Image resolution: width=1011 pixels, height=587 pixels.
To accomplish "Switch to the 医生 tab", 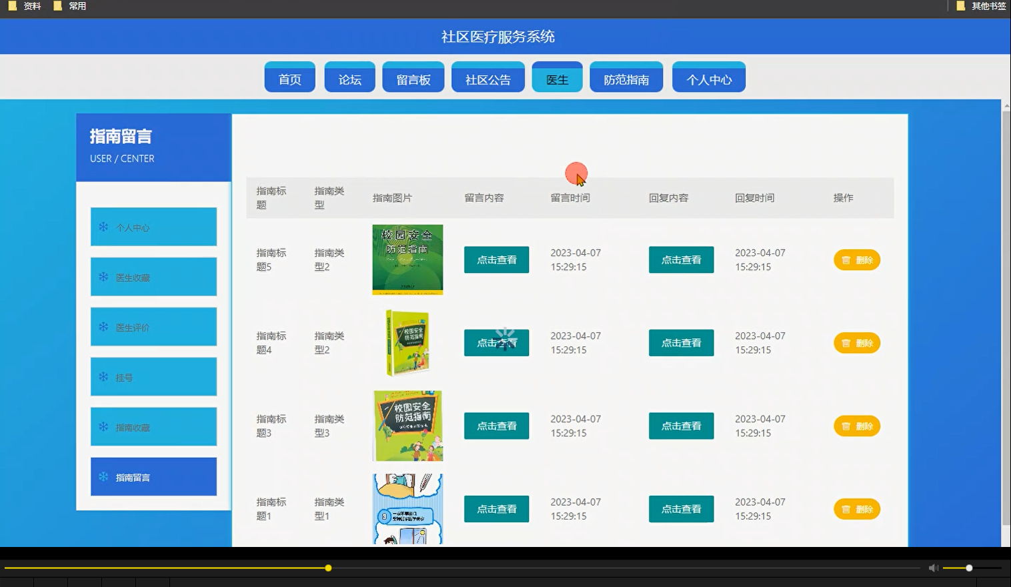I will point(557,77).
